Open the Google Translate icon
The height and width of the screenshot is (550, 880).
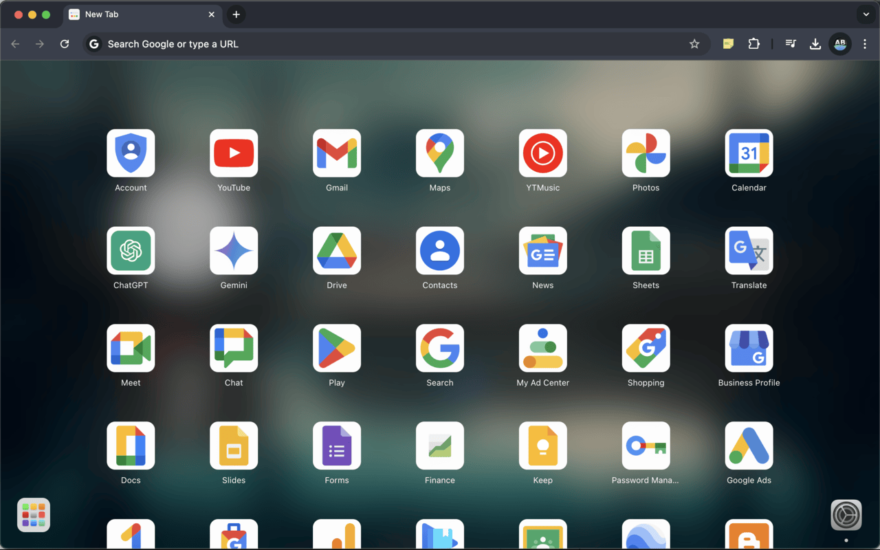pyautogui.click(x=749, y=251)
